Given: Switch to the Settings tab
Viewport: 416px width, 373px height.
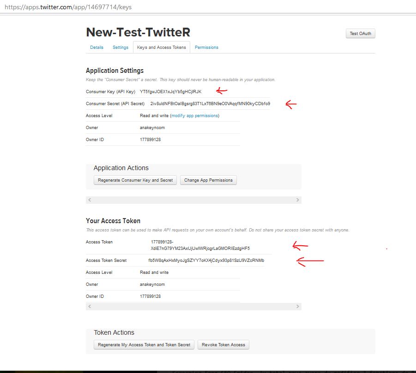Looking at the screenshot, I should [x=121, y=47].
